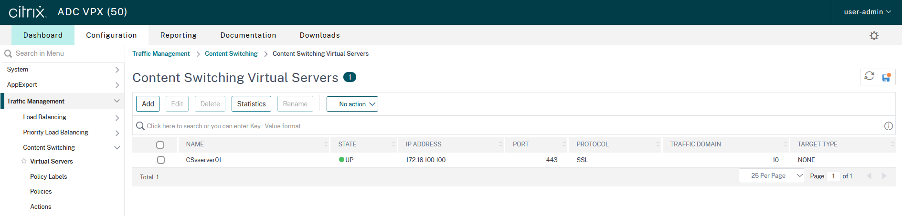Expand Load Balancing in the sidebar
The width and height of the screenshot is (902, 216).
(x=117, y=117)
